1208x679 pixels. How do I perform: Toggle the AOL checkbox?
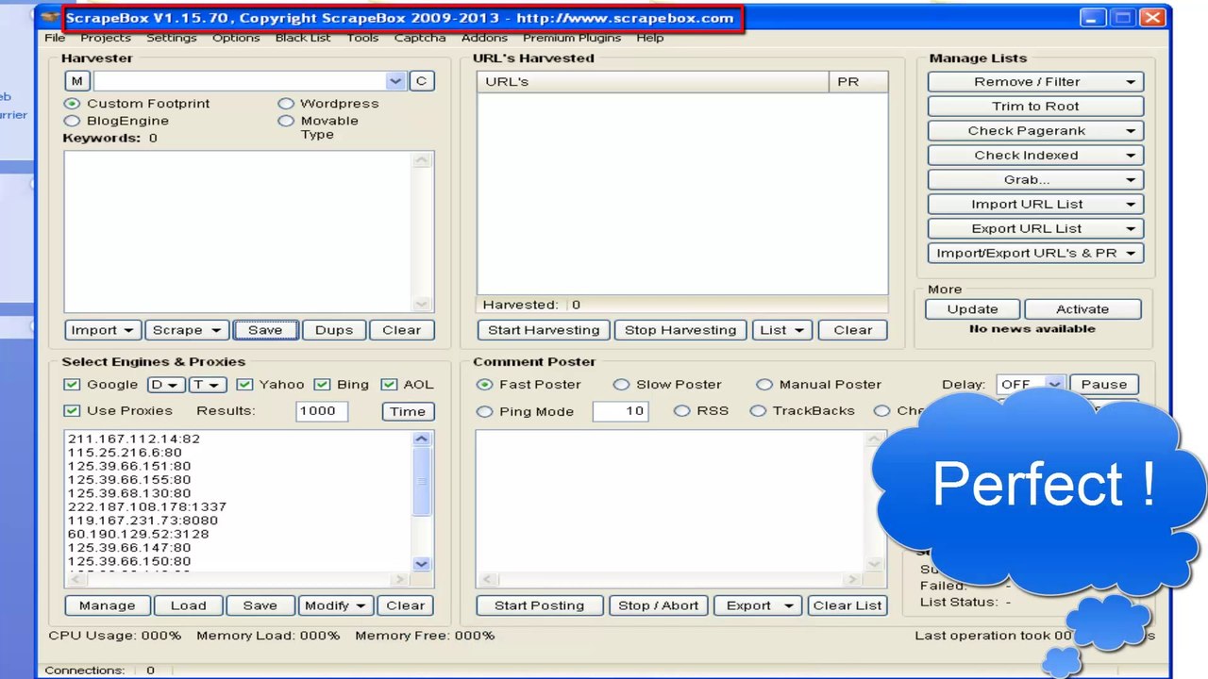(389, 385)
